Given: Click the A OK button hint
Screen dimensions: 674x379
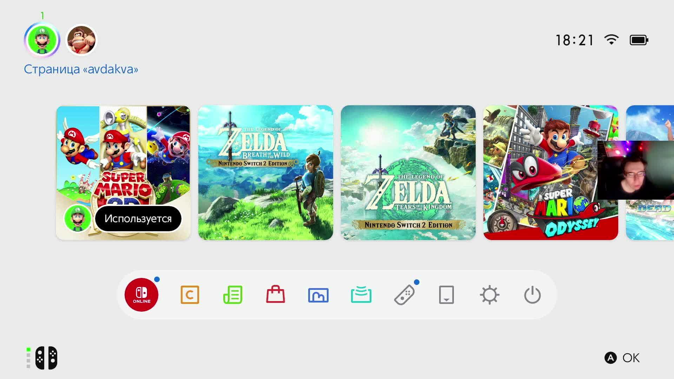Looking at the screenshot, I should pyautogui.click(x=622, y=358).
